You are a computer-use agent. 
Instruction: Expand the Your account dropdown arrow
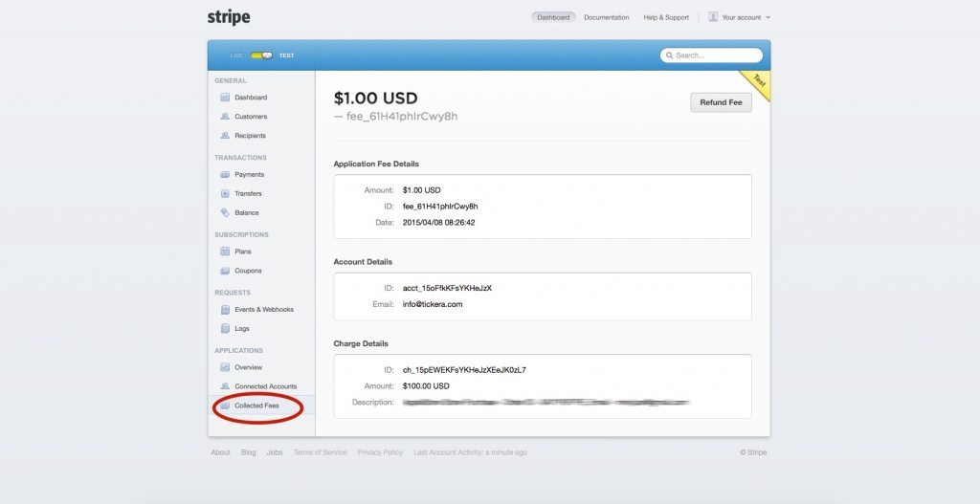pos(768,17)
